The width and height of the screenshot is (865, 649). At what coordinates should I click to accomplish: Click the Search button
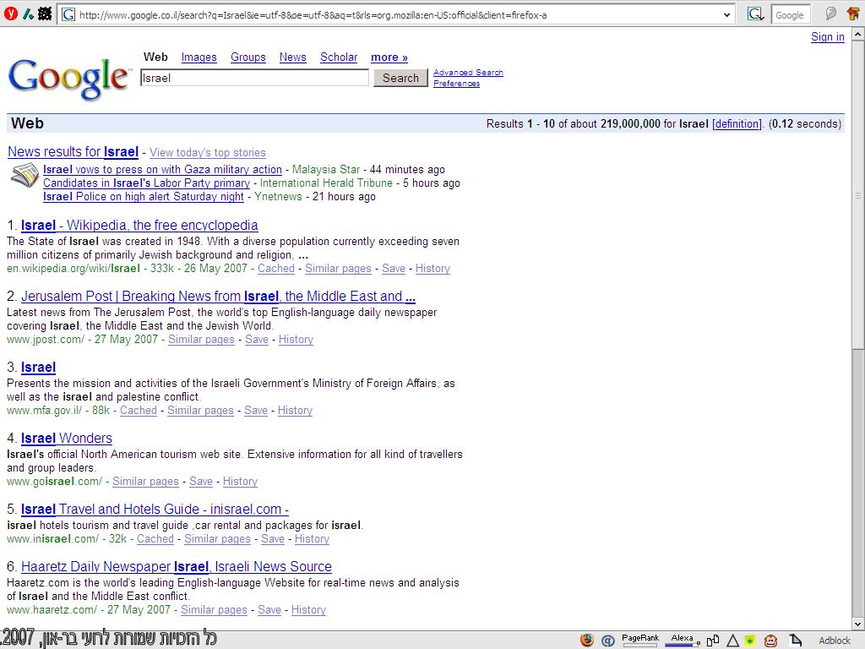pos(400,78)
